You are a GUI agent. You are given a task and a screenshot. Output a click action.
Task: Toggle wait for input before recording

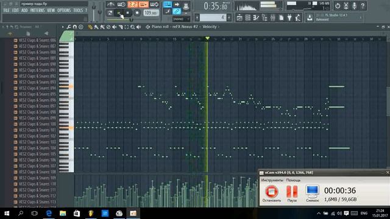[121, 4]
